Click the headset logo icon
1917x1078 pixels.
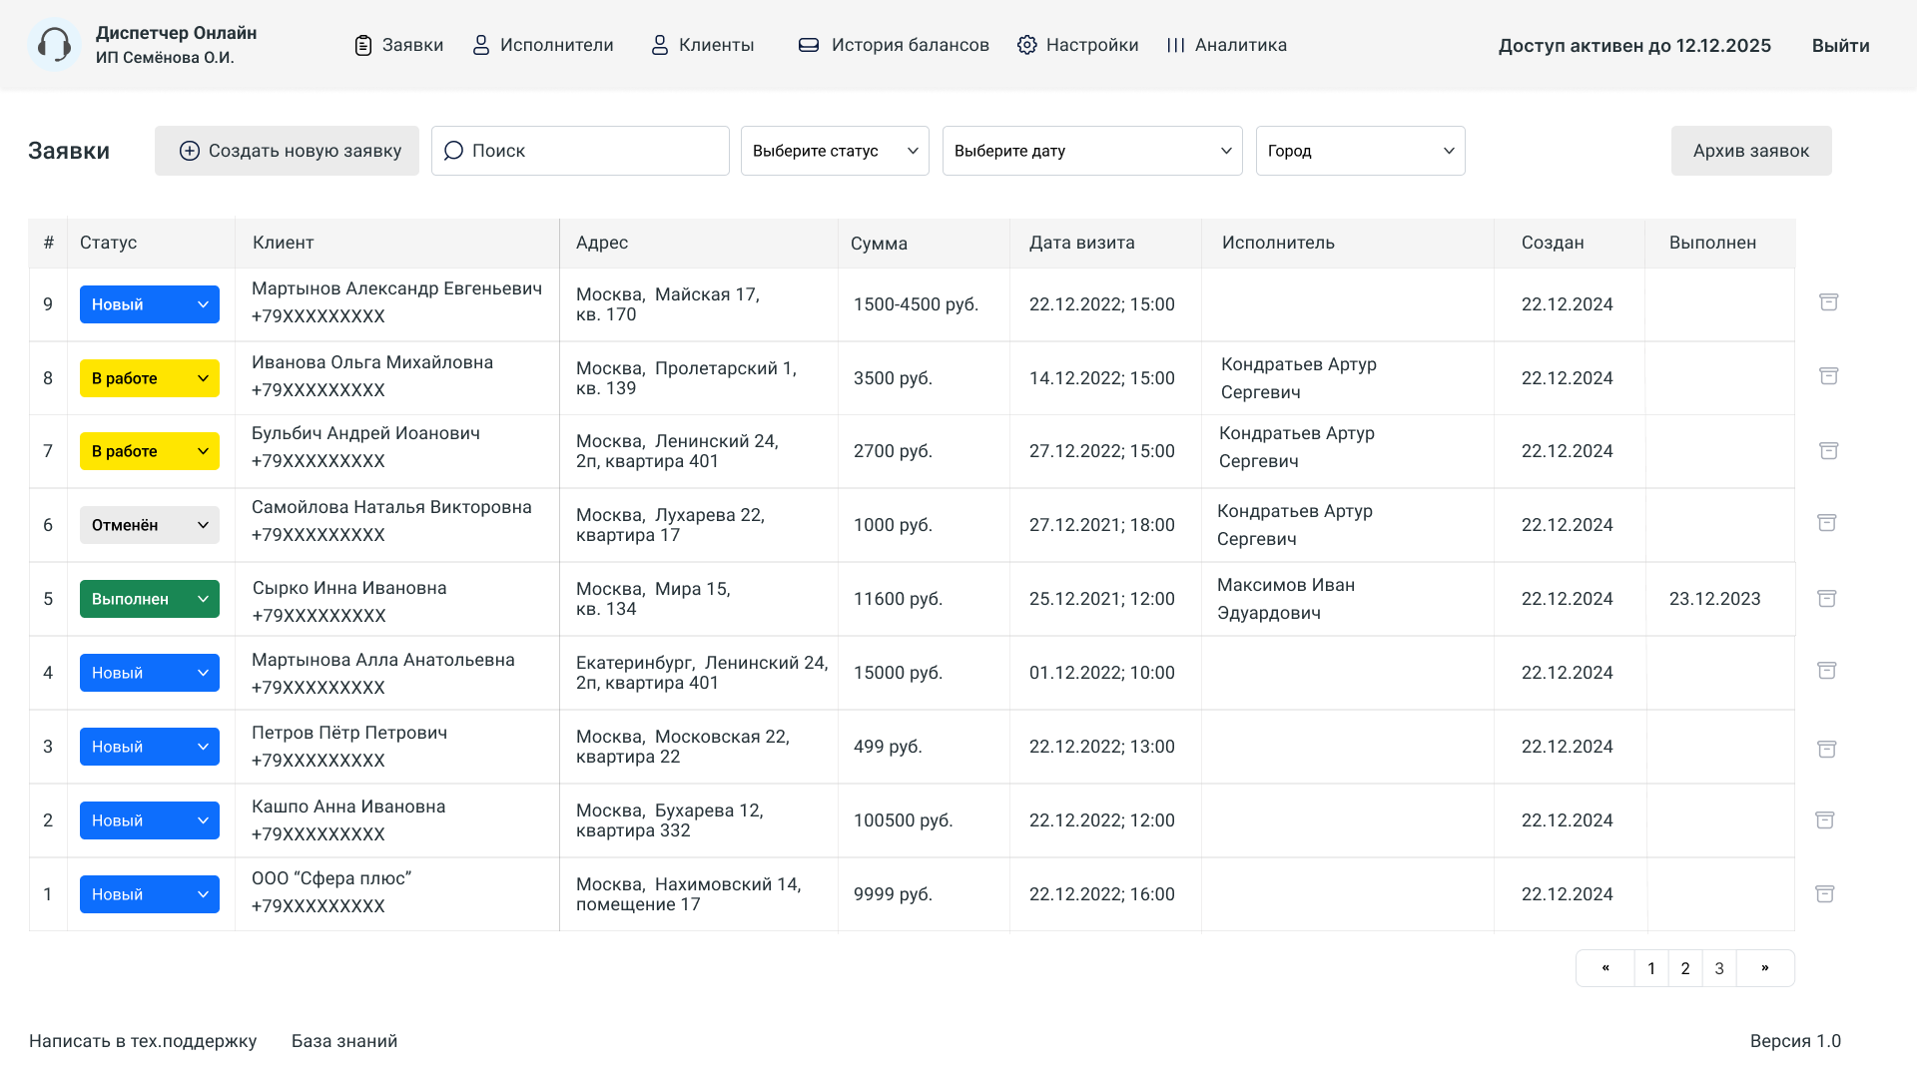click(54, 45)
